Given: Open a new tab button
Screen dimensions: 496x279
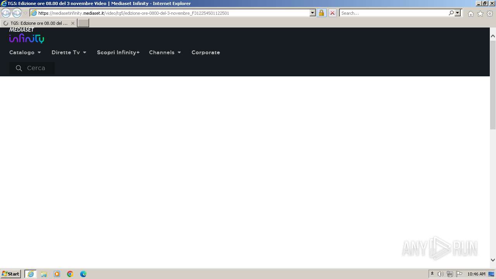Looking at the screenshot, I should pos(83,23).
